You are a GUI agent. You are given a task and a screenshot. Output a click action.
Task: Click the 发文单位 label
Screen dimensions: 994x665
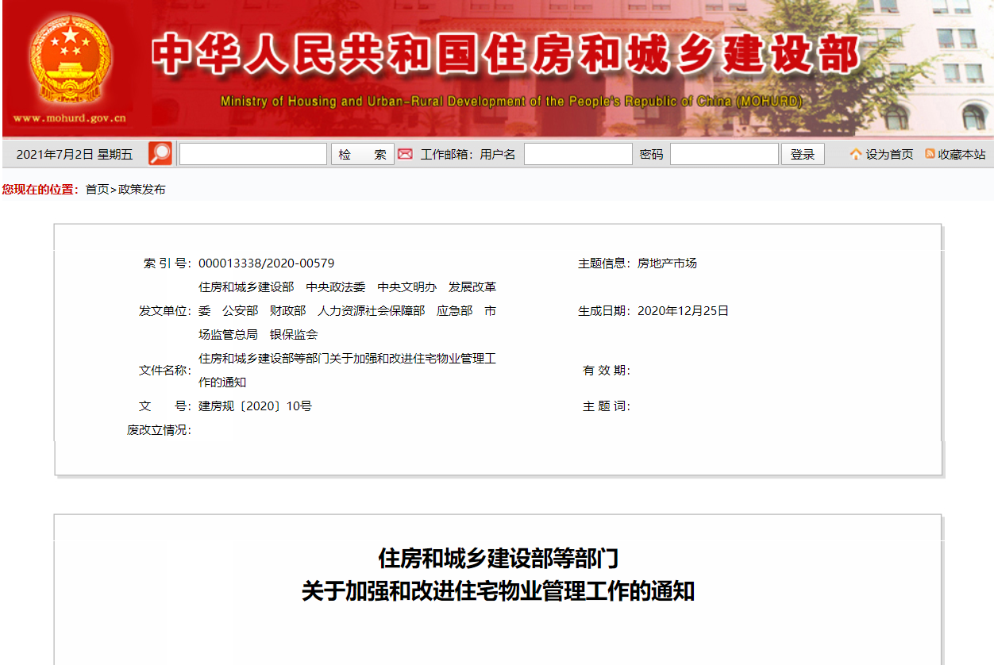165,311
